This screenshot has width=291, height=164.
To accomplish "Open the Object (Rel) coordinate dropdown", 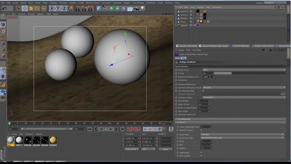I will coord(131,149).
